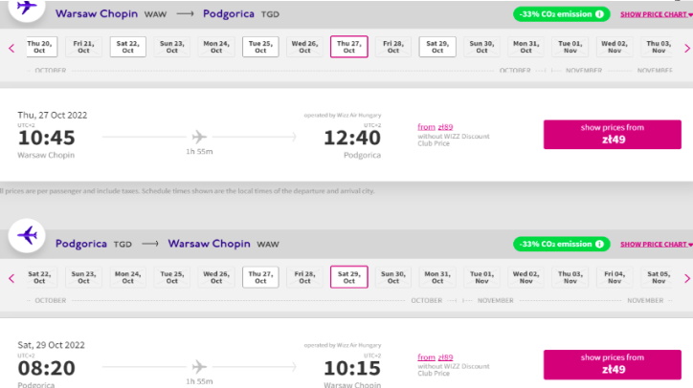
Task: Go to later outbound dates with right arrow
Action: (687, 48)
